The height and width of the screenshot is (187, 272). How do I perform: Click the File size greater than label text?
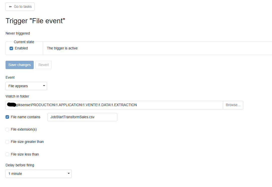27,142
